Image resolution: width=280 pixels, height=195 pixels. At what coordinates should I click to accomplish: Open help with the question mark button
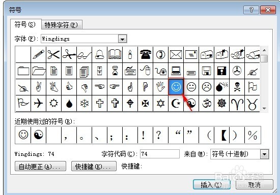(x=251, y=10)
